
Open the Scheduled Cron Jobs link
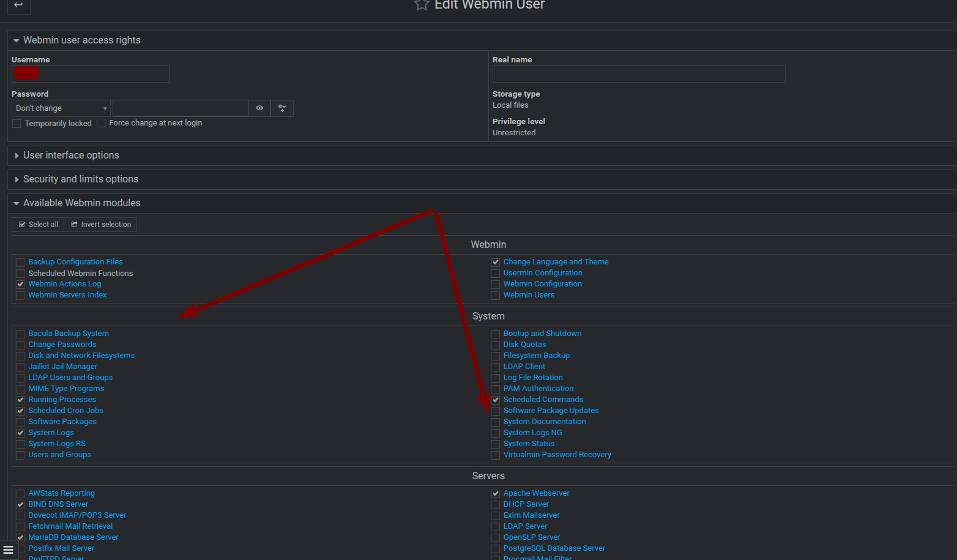(x=65, y=411)
